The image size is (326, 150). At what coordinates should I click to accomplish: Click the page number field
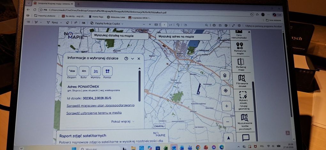[164, 25]
